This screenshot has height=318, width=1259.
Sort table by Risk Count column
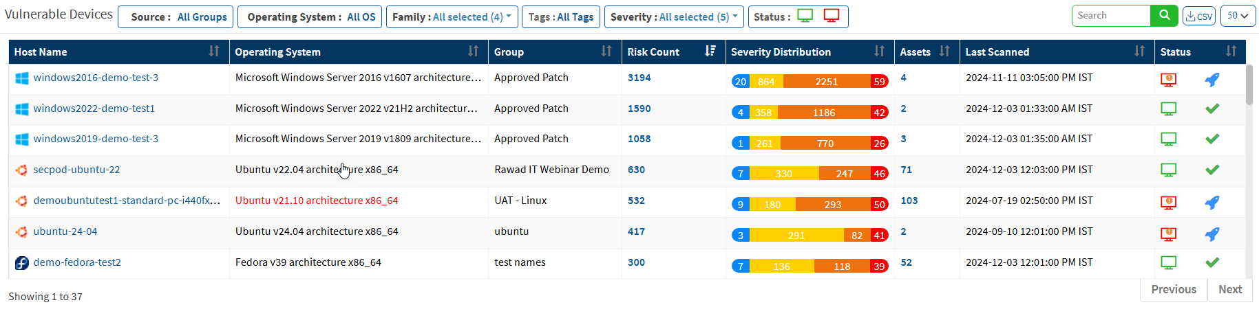point(710,52)
